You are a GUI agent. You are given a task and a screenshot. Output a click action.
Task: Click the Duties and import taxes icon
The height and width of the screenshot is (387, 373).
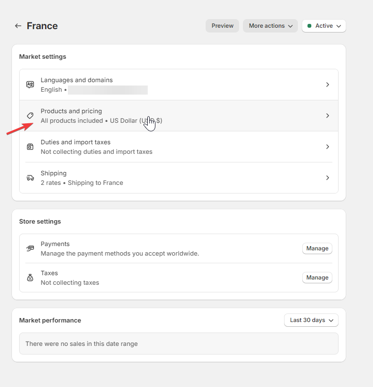click(30, 147)
